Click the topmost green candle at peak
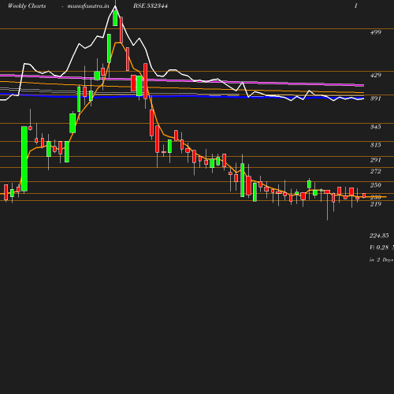The width and height of the screenshot is (394, 394). point(115,18)
